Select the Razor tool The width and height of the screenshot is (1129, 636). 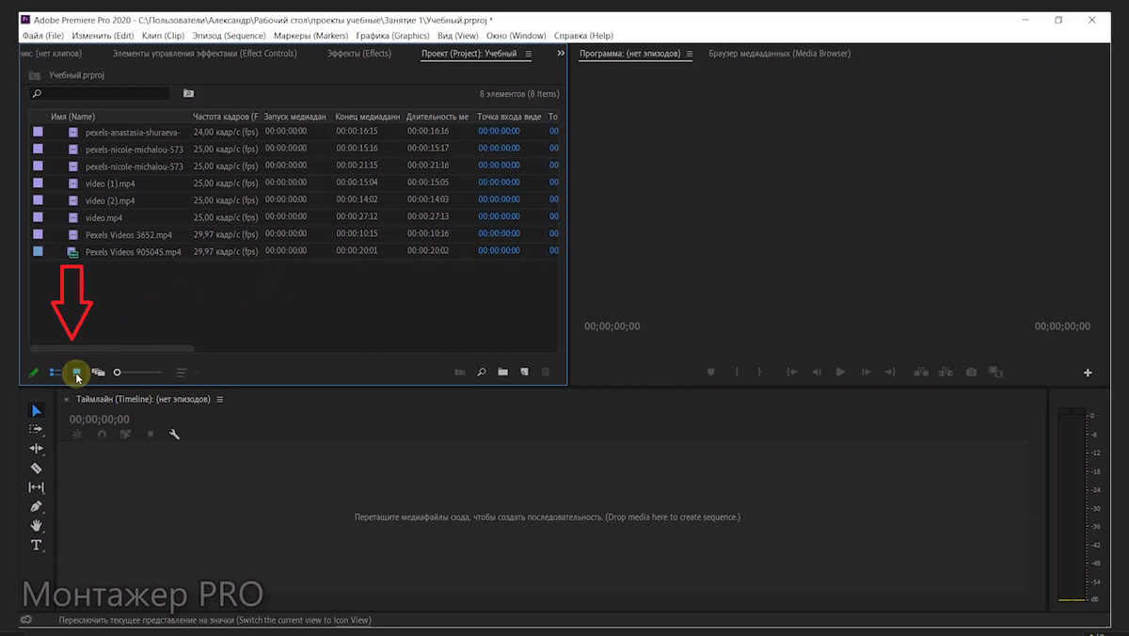(36, 468)
